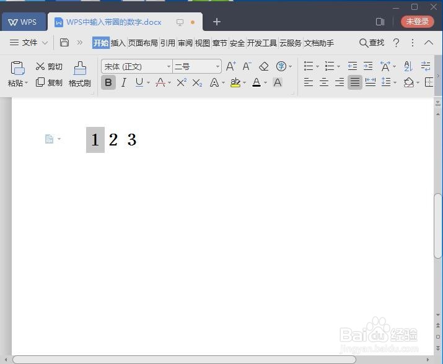Click the character shading A icon
Screen dimensions: 443x364
point(278,82)
